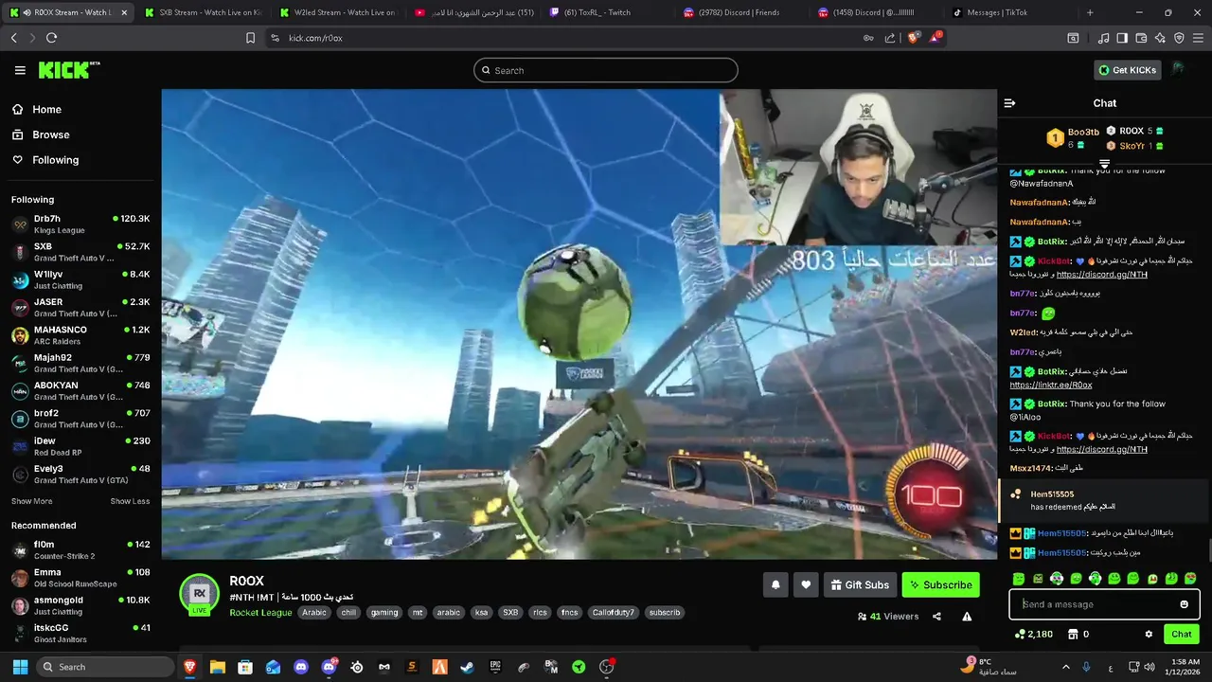Open recommended channel Emma
1212x682 pixels.
coord(80,578)
